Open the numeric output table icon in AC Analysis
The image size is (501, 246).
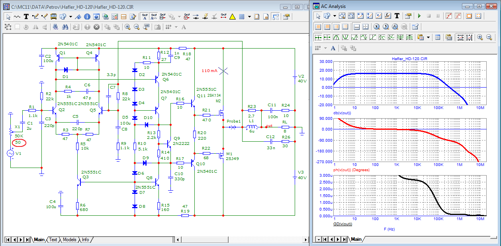[x=438, y=37]
